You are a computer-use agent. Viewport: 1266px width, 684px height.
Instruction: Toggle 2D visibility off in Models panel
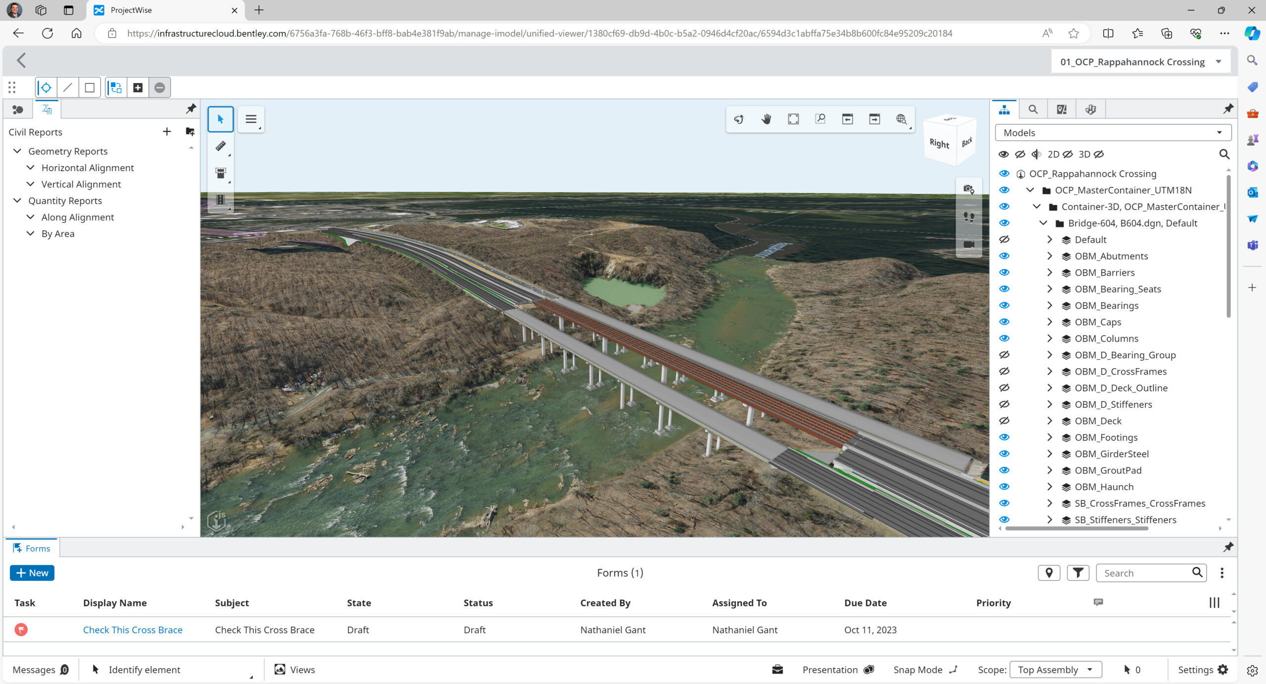1067,154
